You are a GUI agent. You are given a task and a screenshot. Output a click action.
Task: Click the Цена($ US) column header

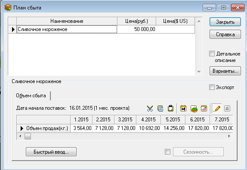(x=175, y=21)
